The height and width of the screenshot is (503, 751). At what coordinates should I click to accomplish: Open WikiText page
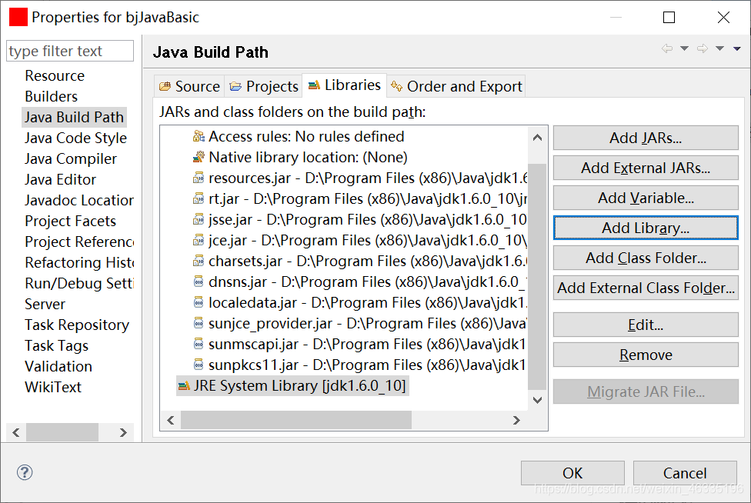coord(53,387)
